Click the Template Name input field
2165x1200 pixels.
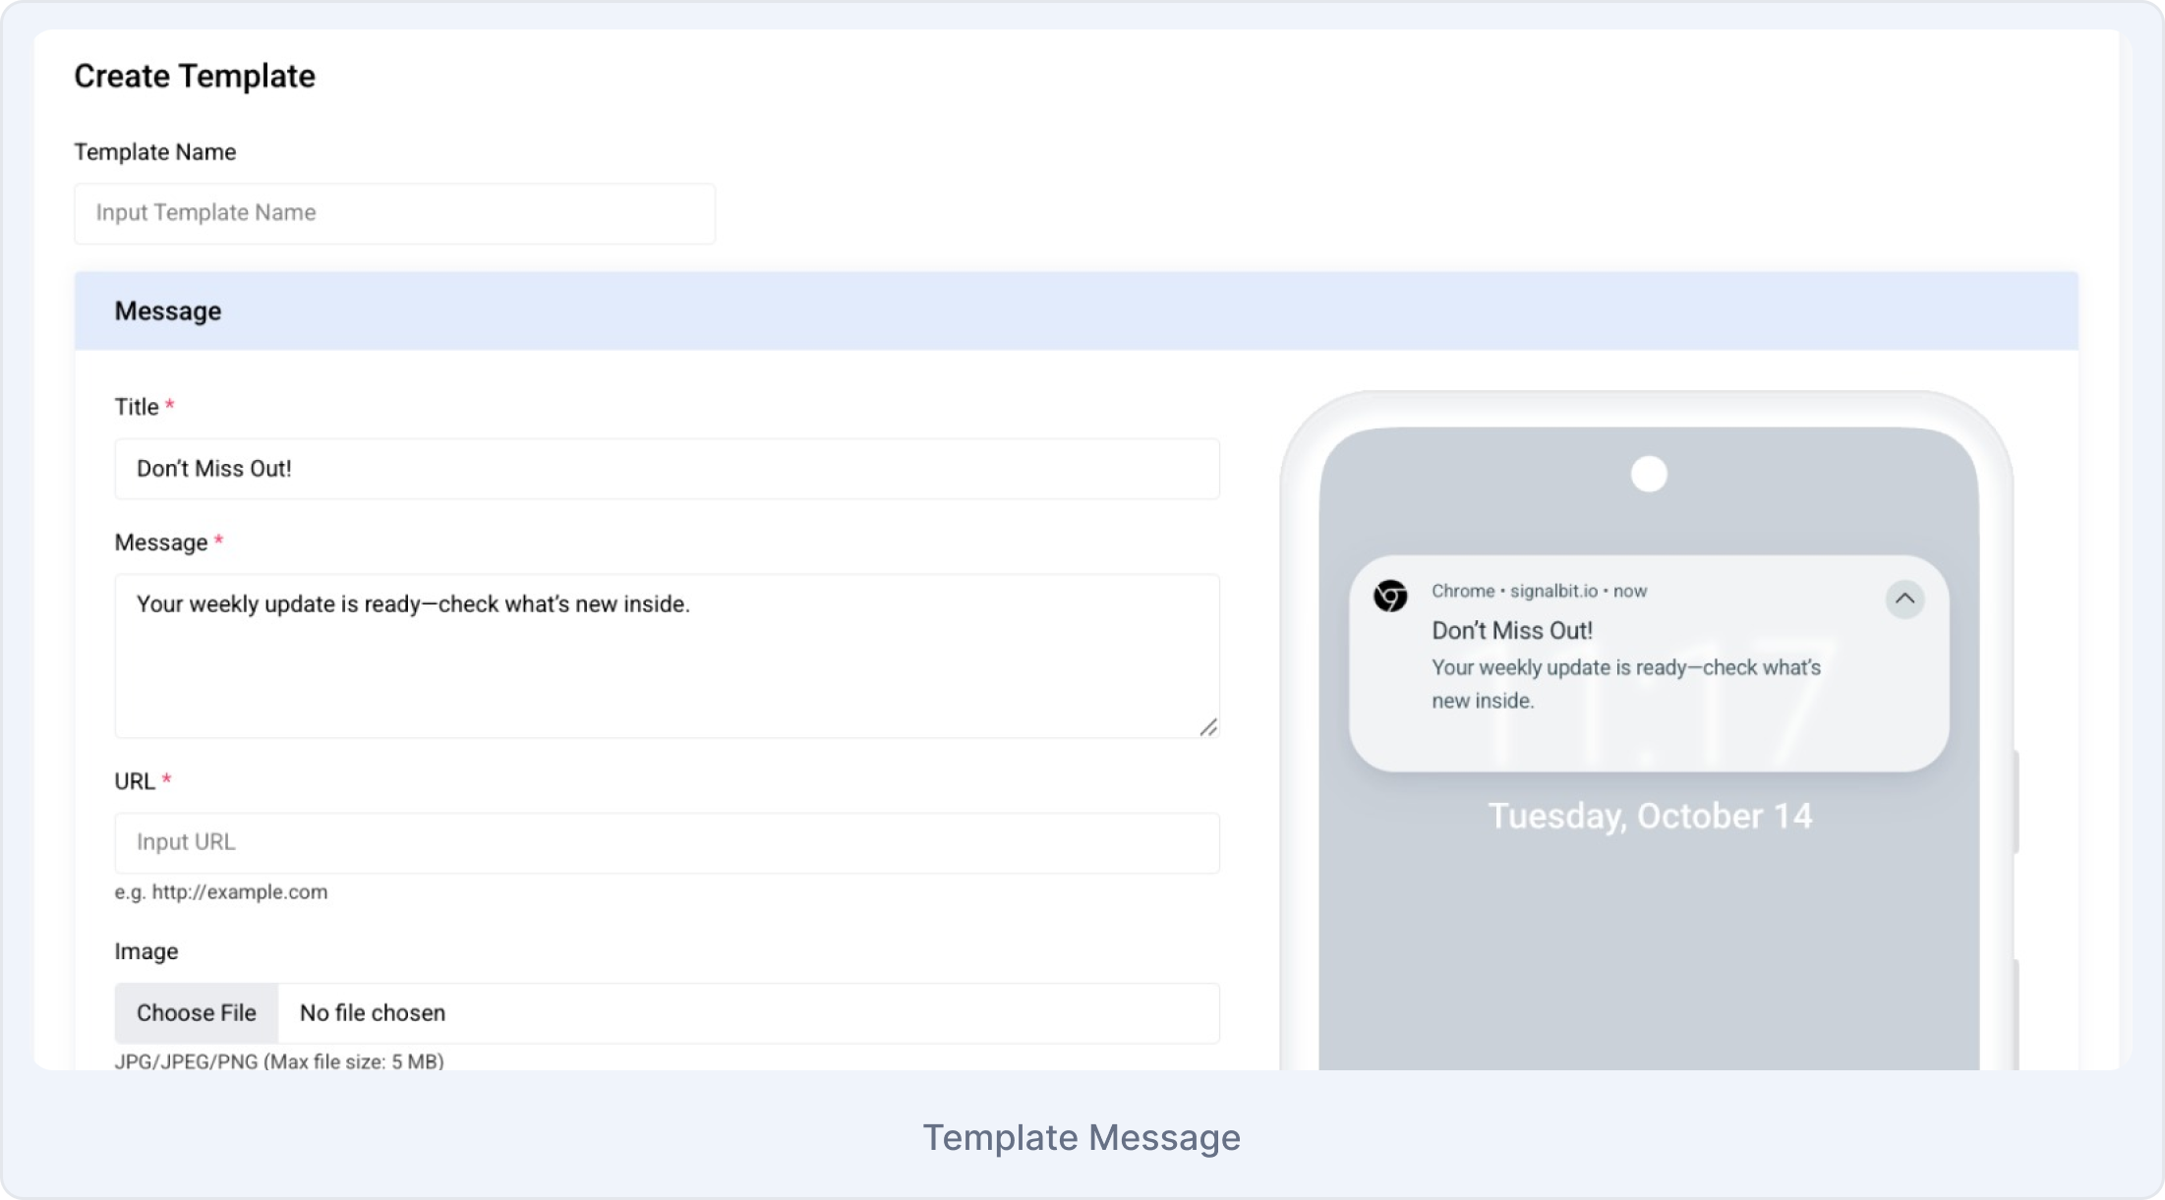pyautogui.click(x=394, y=213)
